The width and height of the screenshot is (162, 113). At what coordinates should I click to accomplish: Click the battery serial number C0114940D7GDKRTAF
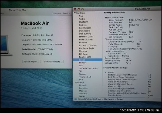140,20
